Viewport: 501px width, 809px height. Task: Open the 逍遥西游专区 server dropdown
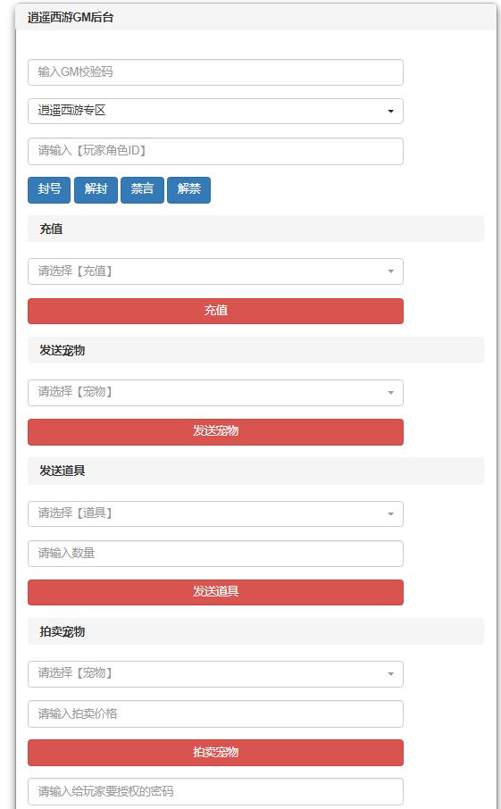coord(215,111)
